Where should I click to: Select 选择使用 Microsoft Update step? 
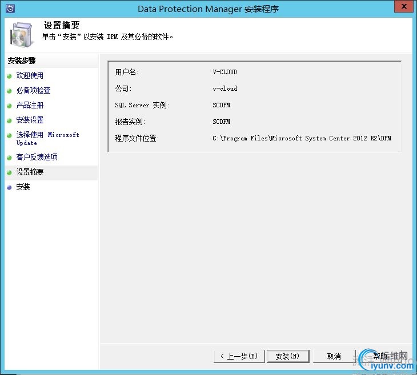point(47,139)
